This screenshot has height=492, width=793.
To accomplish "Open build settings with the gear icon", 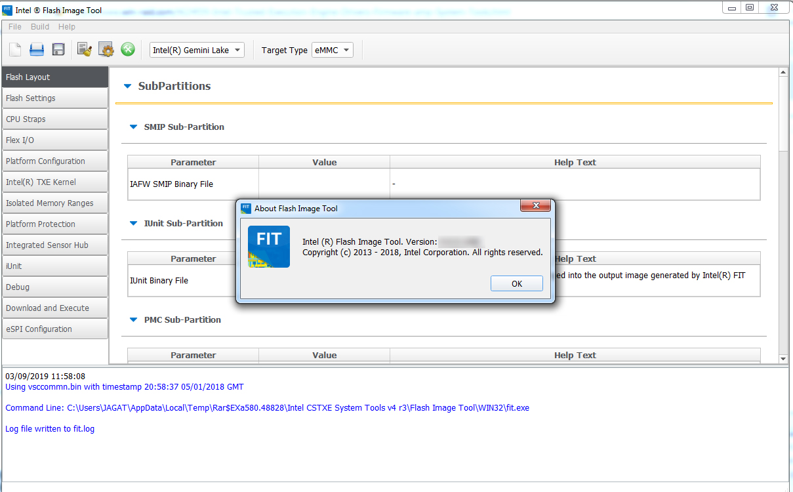I will (106, 49).
